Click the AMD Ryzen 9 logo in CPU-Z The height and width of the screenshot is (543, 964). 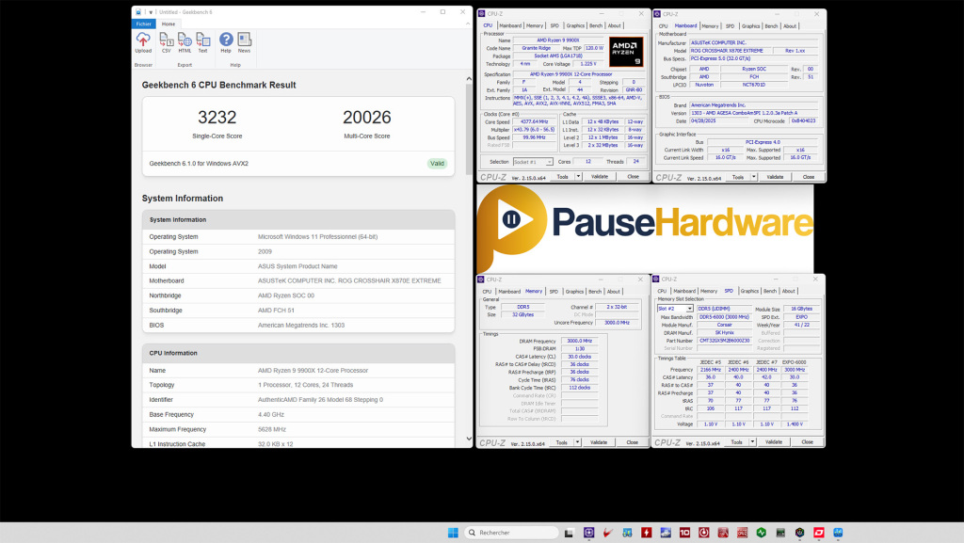tap(626, 52)
